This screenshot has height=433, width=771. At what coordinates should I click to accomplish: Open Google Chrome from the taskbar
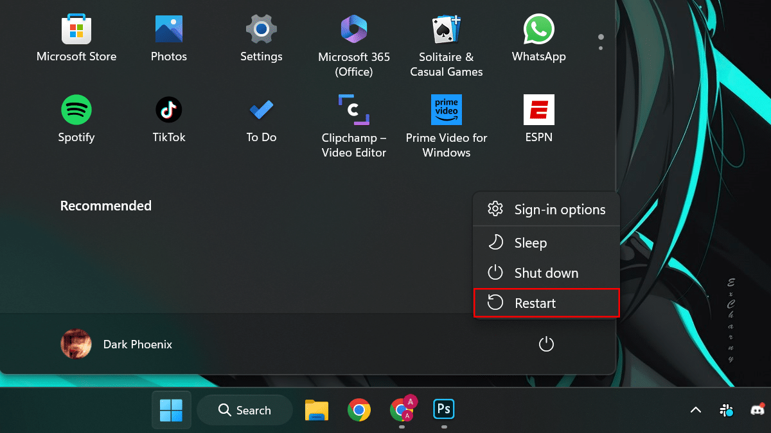point(359,410)
